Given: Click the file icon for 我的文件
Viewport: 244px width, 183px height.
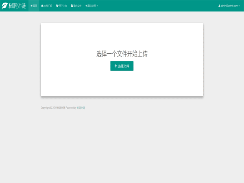Looking at the screenshot, I should (x=72, y=6).
